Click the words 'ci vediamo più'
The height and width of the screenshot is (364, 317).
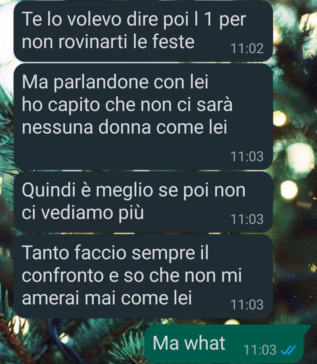coord(83,213)
